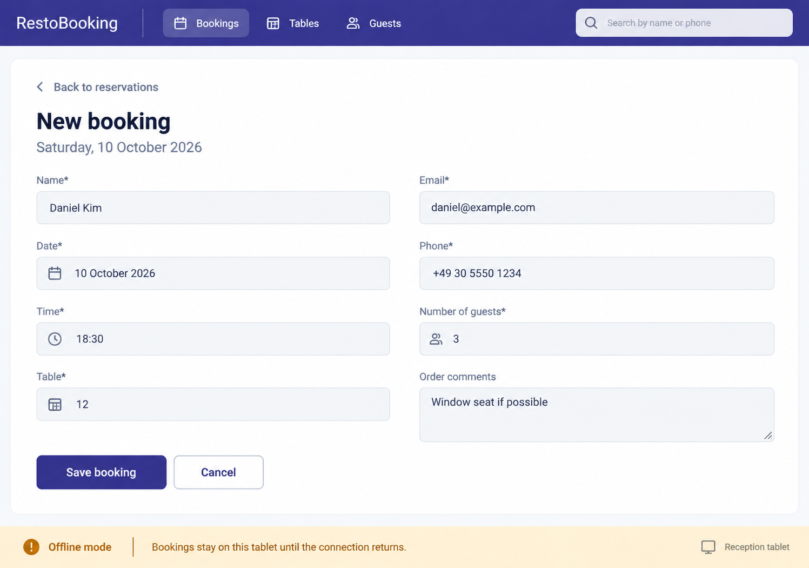Click the Table* field label

[51, 377]
